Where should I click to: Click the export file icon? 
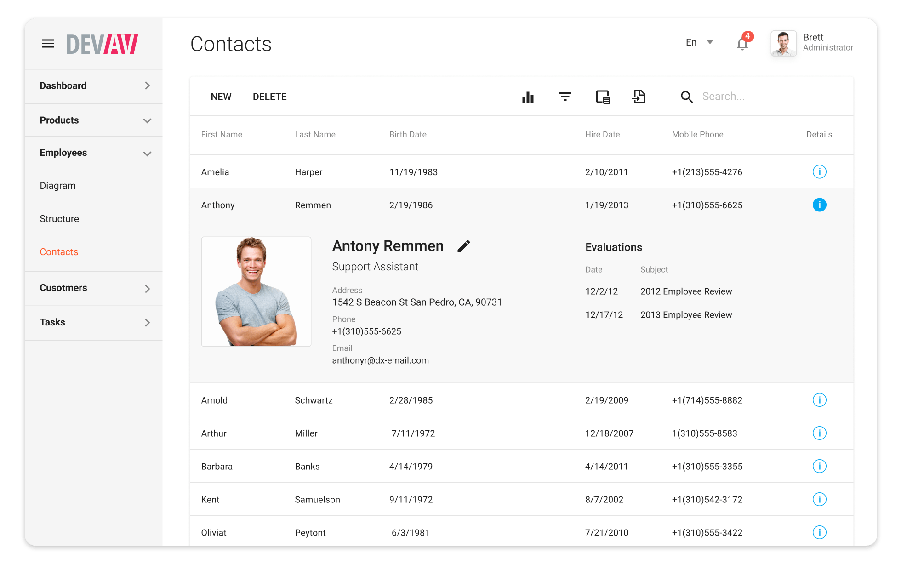[x=639, y=97]
